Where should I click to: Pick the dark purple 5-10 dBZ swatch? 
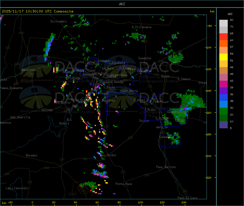point(223,125)
